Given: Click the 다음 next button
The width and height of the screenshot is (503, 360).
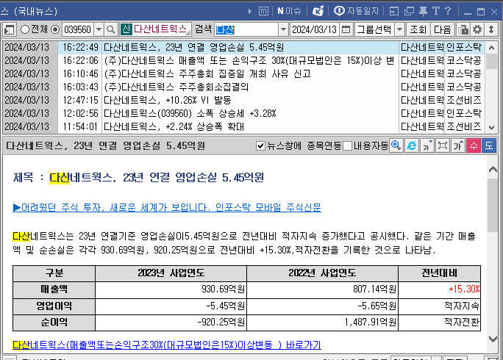Looking at the screenshot, I should (x=443, y=30).
